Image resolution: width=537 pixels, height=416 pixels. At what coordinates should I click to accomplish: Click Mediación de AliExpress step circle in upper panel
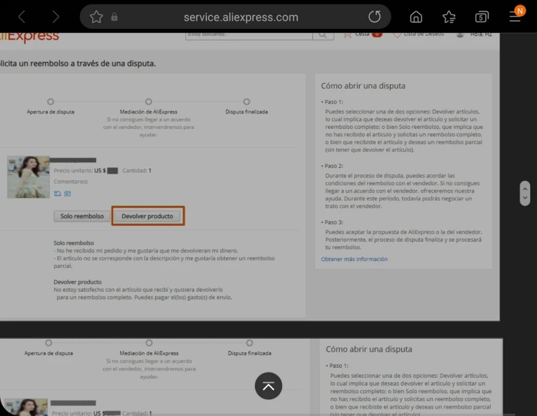pyautogui.click(x=148, y=102)
